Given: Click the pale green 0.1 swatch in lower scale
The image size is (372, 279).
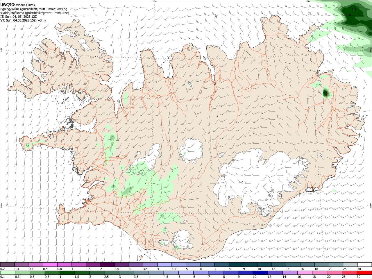Looking at the screenshot, I should click(x=8, y=273).
